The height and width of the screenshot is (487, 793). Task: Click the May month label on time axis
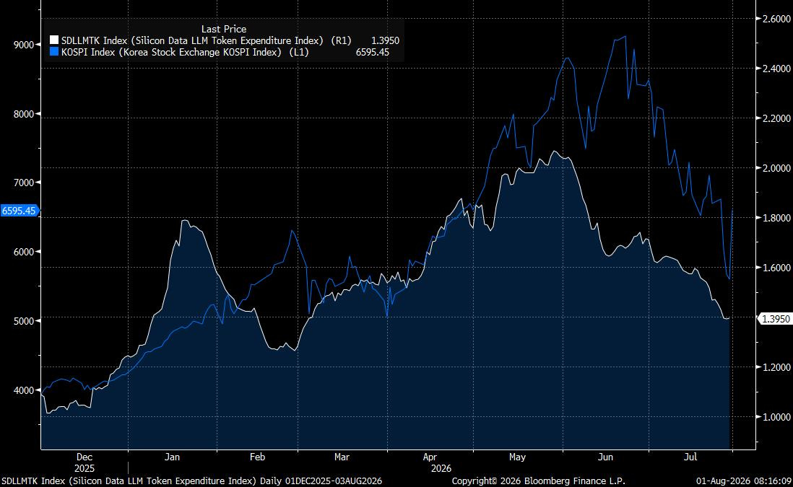click(x=517, y=457)
